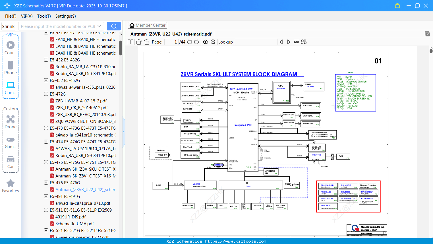
Task: Open the model number dropdown arrow
Action: [99, 26]
